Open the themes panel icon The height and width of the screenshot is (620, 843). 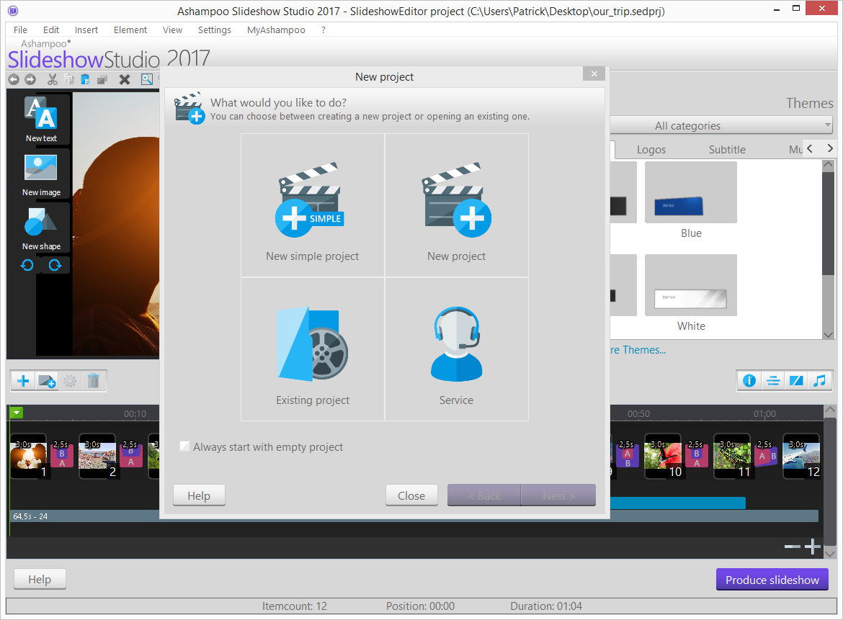(x=796, y=381)
